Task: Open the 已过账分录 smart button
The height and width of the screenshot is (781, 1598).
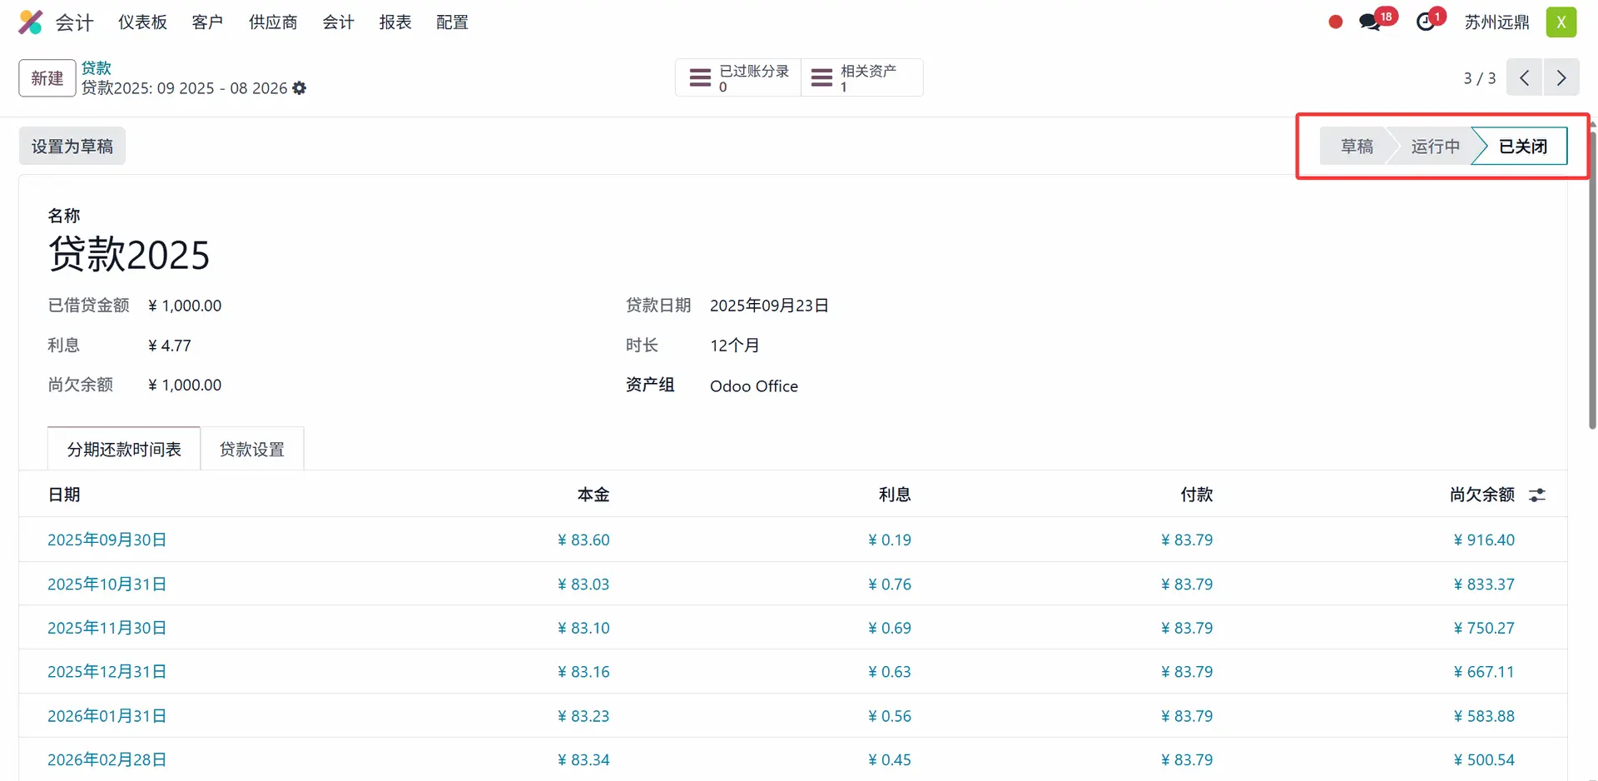Action: point(738,78)
